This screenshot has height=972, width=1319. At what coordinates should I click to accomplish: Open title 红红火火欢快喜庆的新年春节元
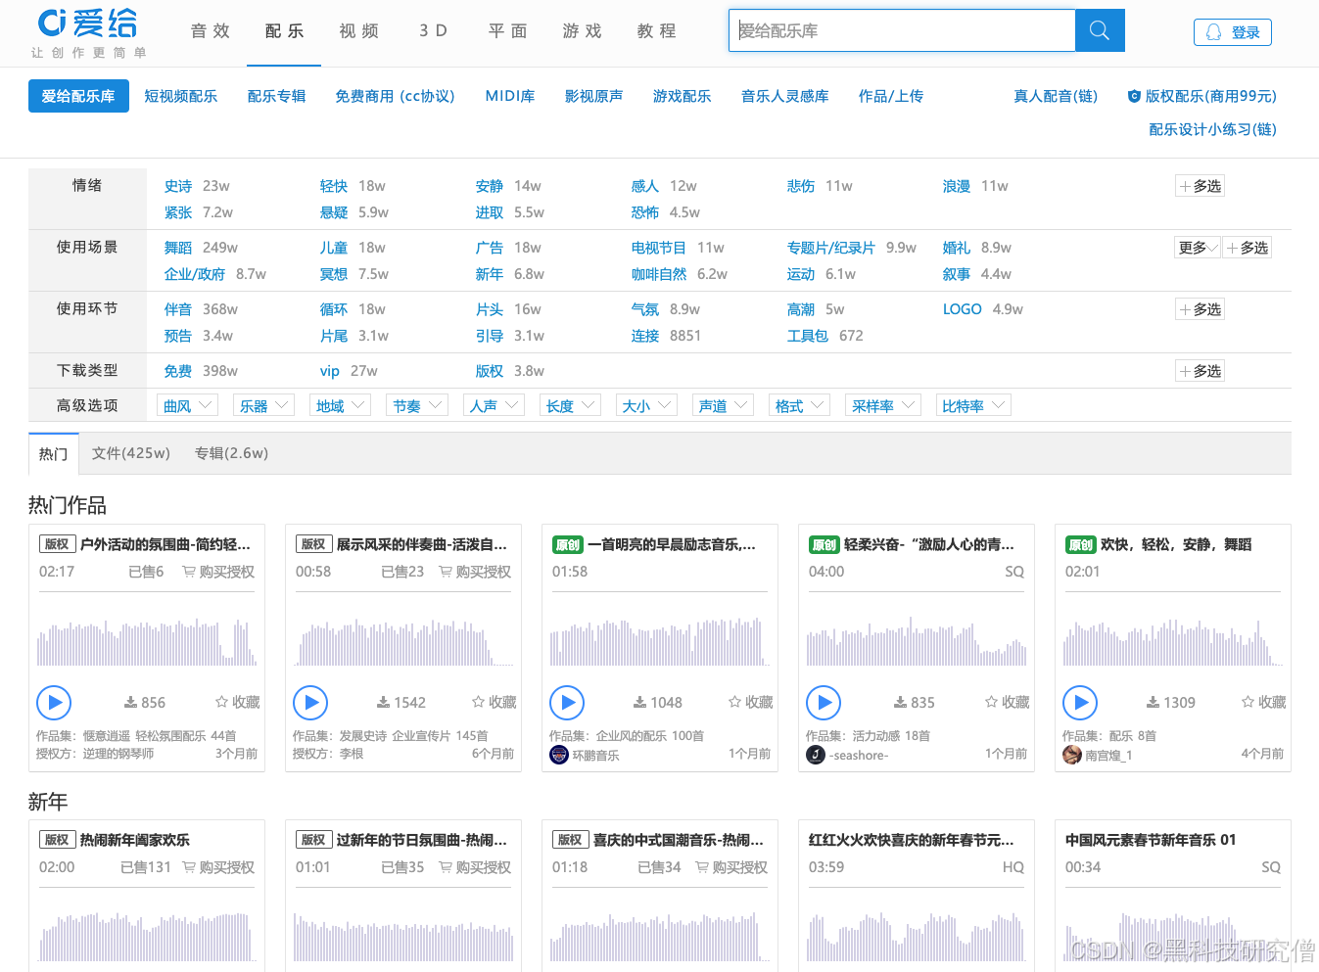tap(912, 840)
